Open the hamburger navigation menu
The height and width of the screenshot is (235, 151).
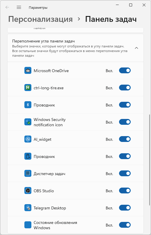pyautogui.click(x=19, y=7)
